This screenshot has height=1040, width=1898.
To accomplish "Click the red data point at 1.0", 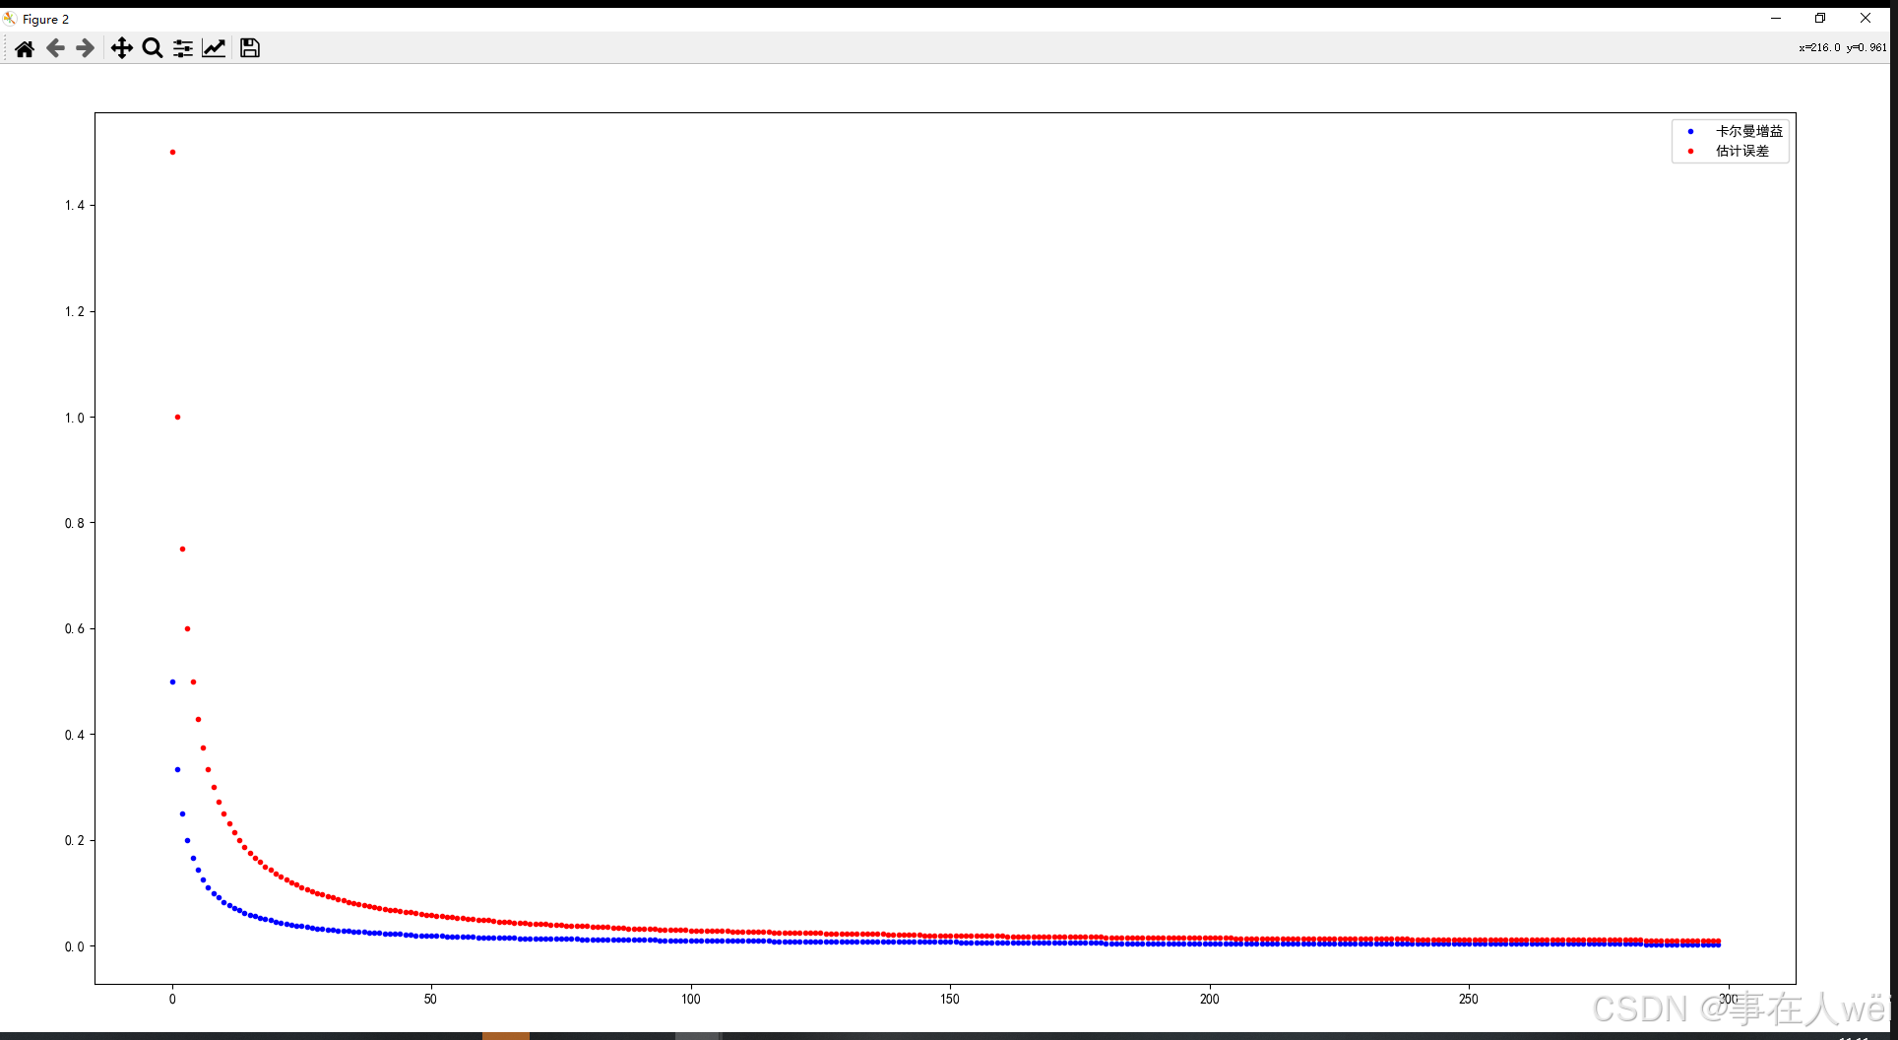I will (177, 417).
